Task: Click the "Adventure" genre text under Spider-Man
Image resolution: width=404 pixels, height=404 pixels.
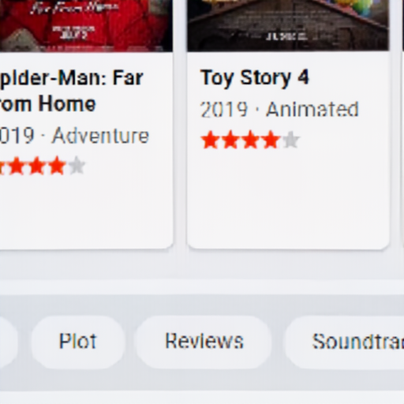Action: [100, 136]
